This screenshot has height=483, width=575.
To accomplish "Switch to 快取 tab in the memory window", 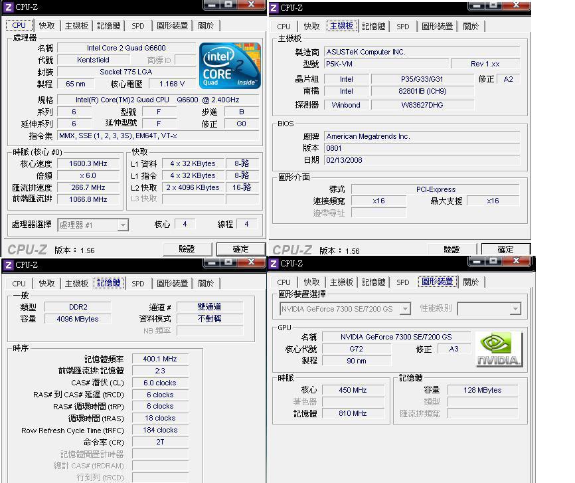I will click(x=46, y=283).
